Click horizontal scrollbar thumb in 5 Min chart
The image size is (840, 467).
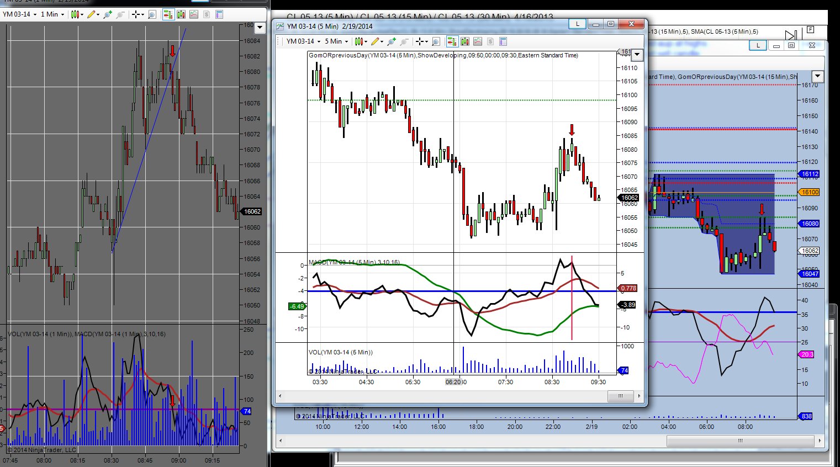pos(620,396)
